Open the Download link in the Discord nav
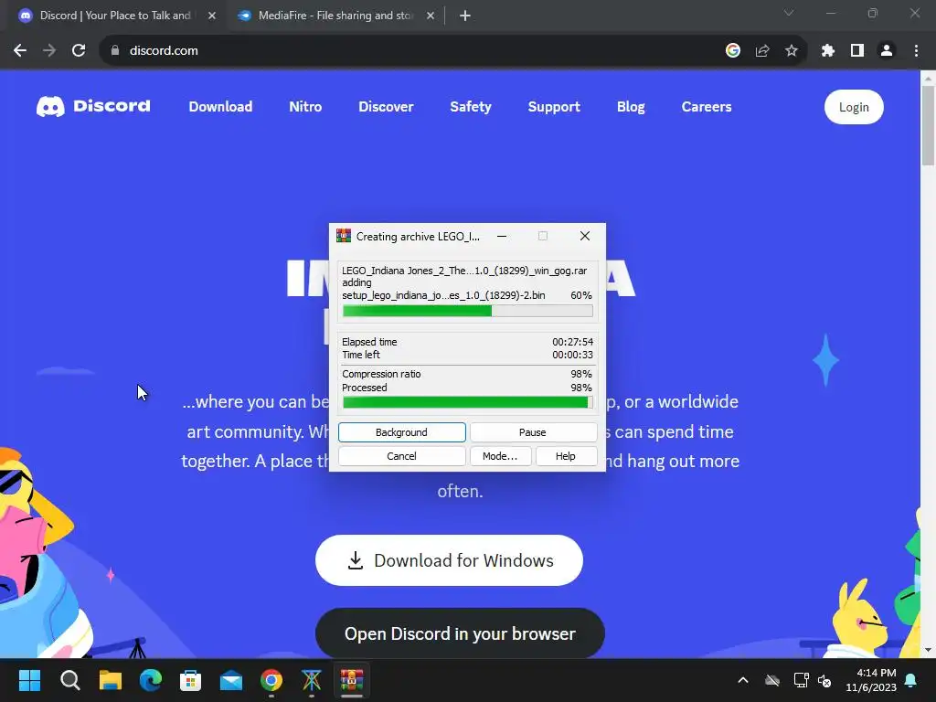 (220, 107)
